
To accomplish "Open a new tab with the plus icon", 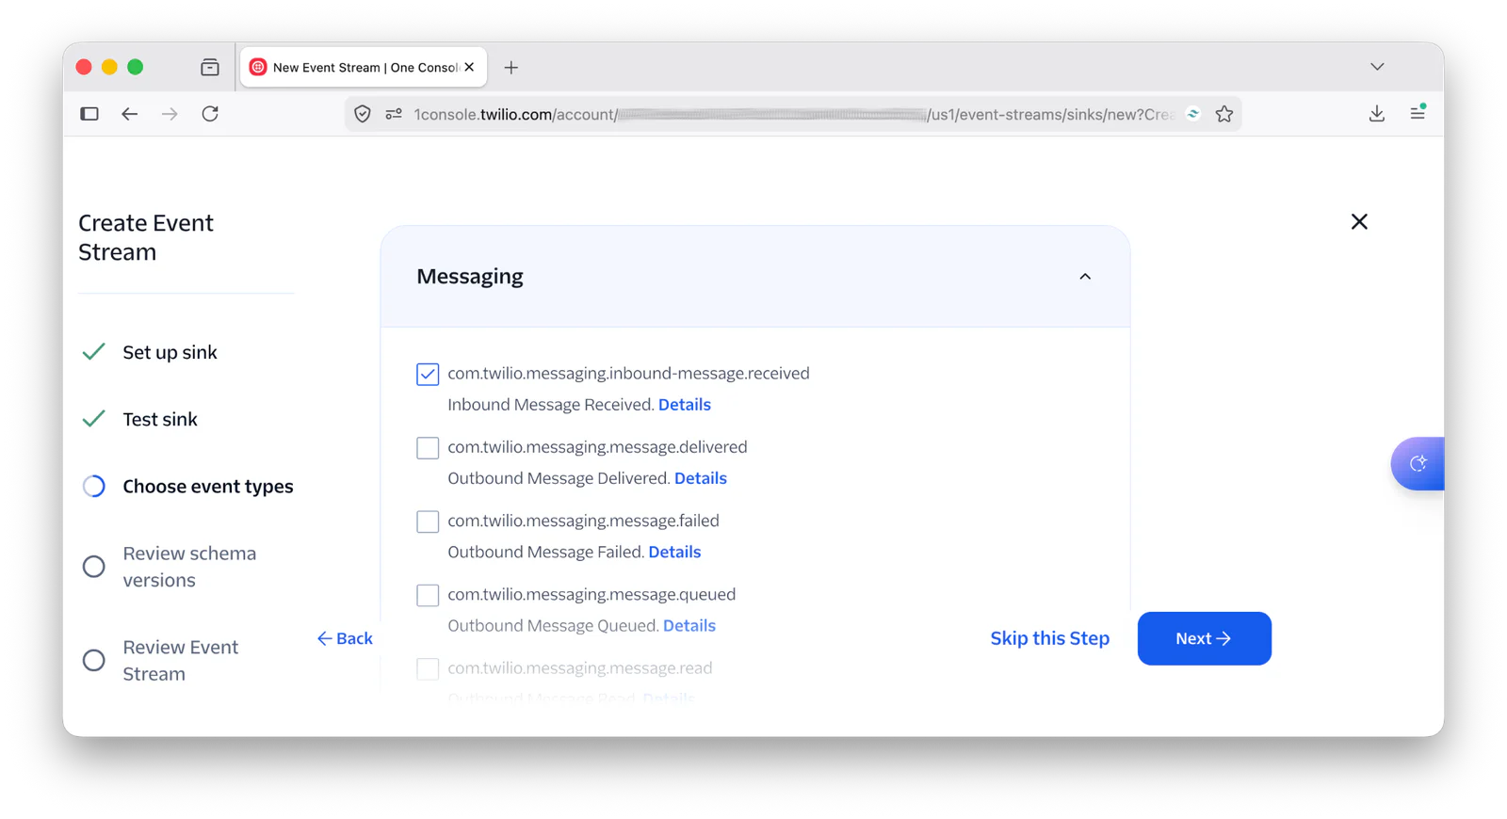I will pos(511,67).
